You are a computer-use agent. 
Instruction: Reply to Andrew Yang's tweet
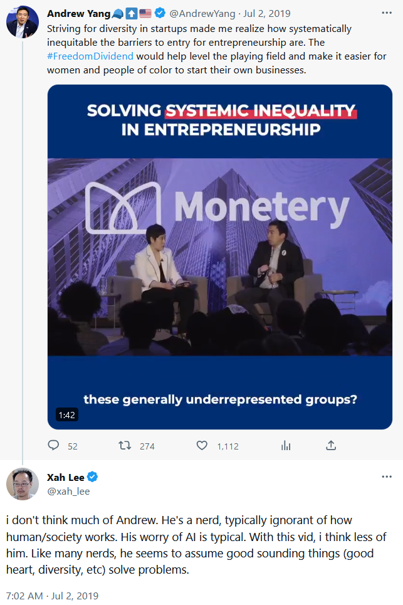[x=55, y=446]
